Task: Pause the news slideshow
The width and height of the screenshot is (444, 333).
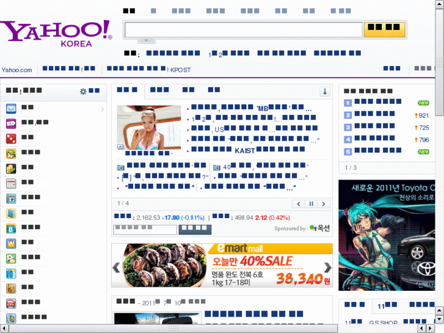Action: point(311,203)
